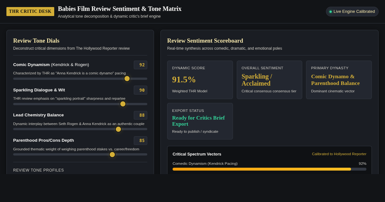Click 'Ready to publish / syndicate' caption

[x=195, y=131]
